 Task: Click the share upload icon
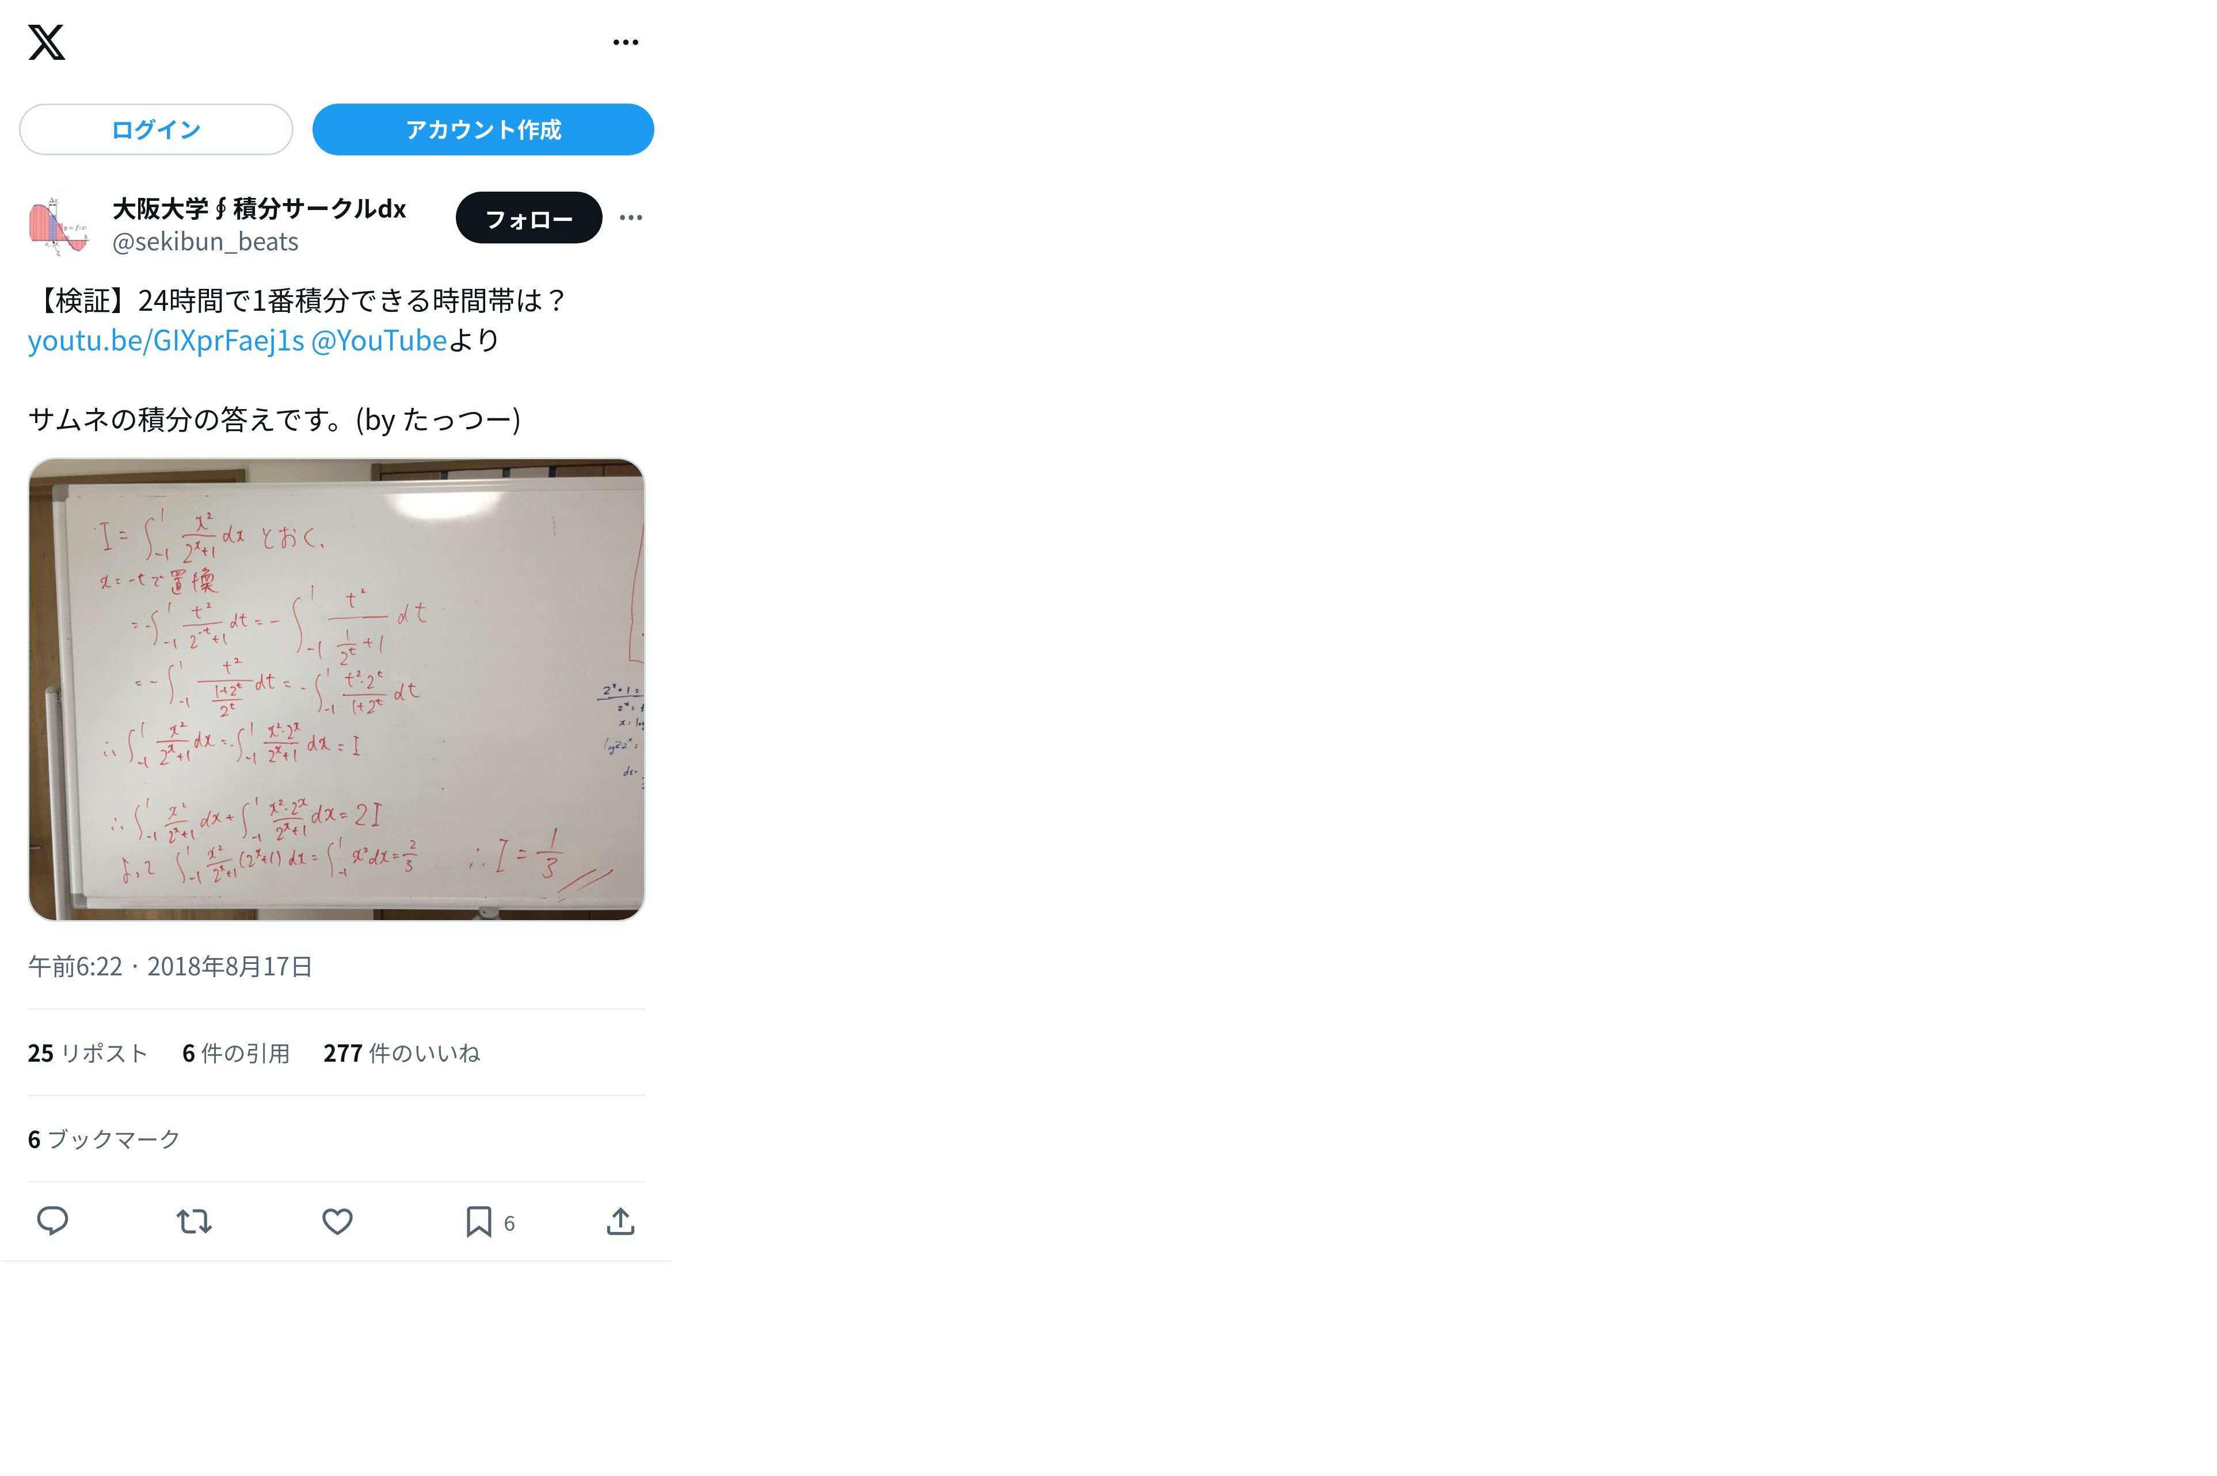click(620, 1222)
